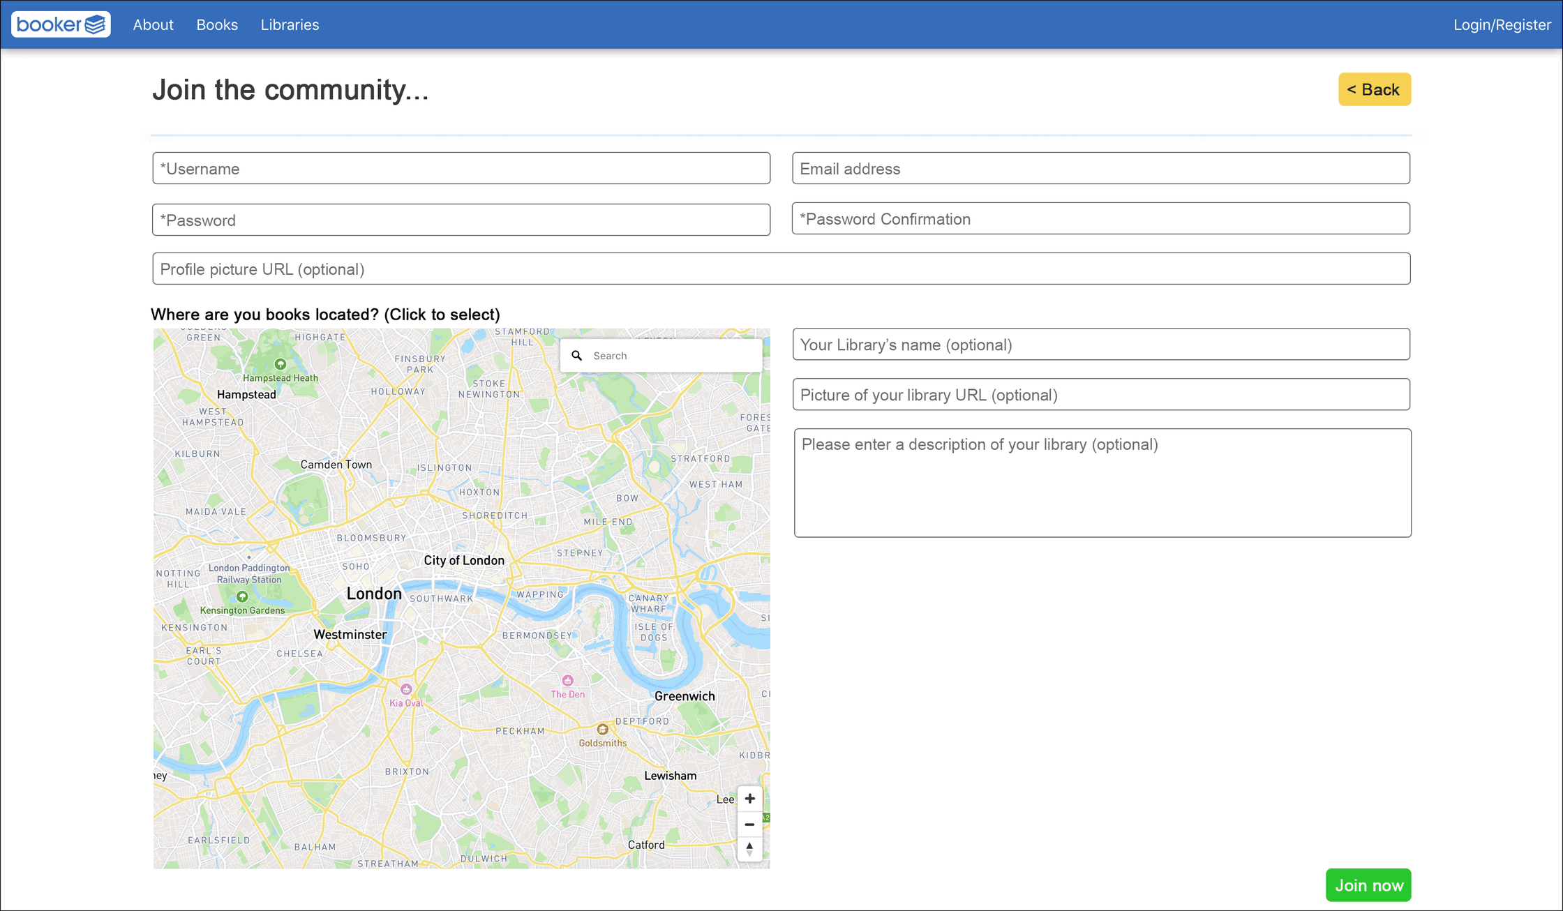Focus the Picture of your library URL field
The image size is (1563, 911).
click(x=1101, y=395)
